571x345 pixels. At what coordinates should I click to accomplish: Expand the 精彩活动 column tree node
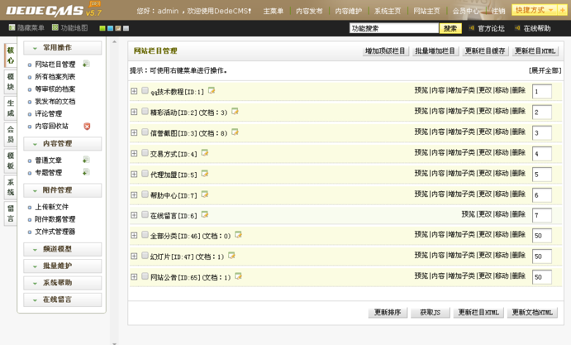point(134,112)
